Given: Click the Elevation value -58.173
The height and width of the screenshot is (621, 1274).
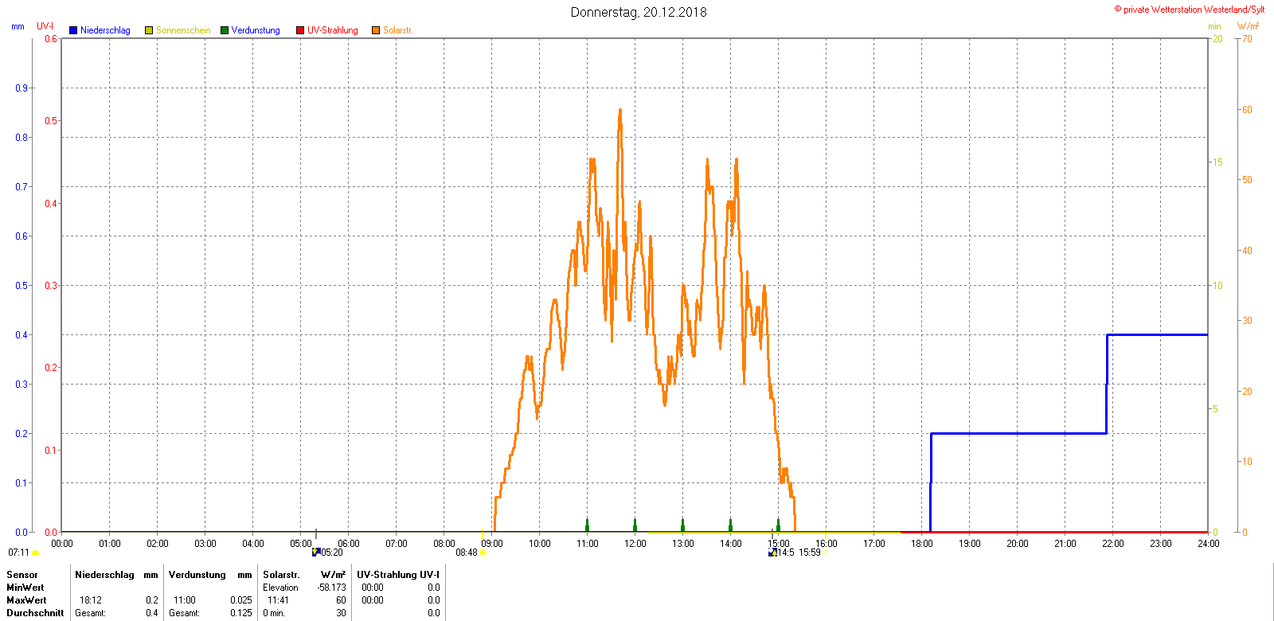Looking at the screenshot, I should pos(332,588).
